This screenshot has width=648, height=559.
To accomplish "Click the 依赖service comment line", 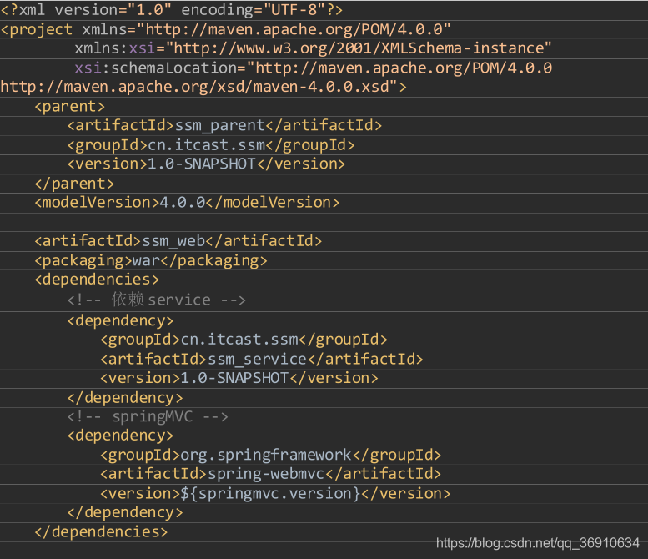I will click(x=156, y=300).
